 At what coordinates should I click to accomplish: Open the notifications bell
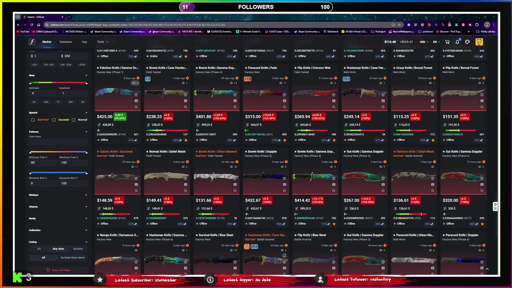click(457, 42)
